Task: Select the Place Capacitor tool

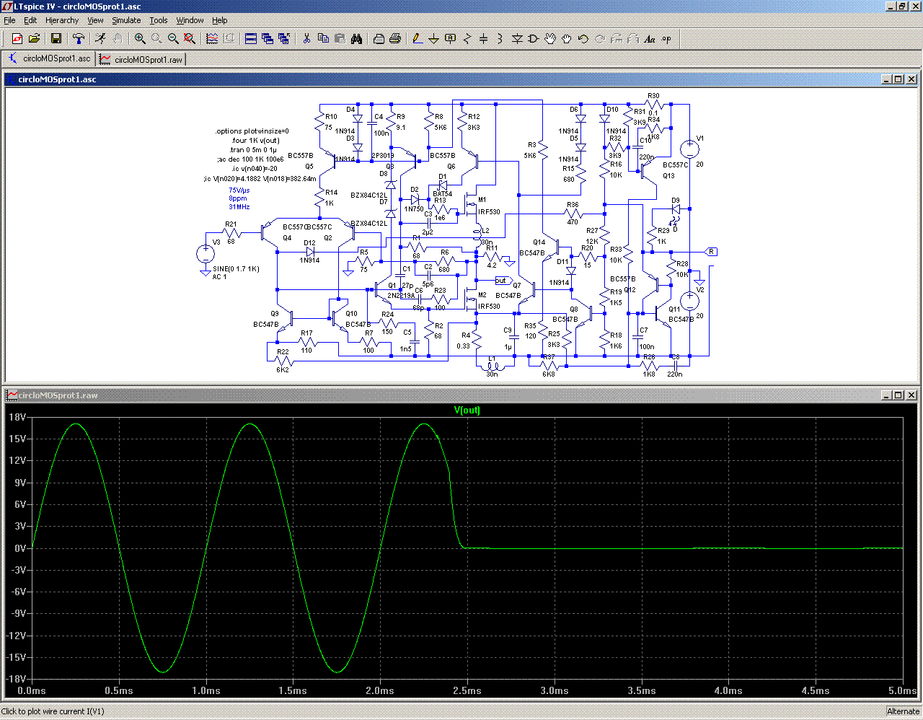Action: click(x=483, y=39)
